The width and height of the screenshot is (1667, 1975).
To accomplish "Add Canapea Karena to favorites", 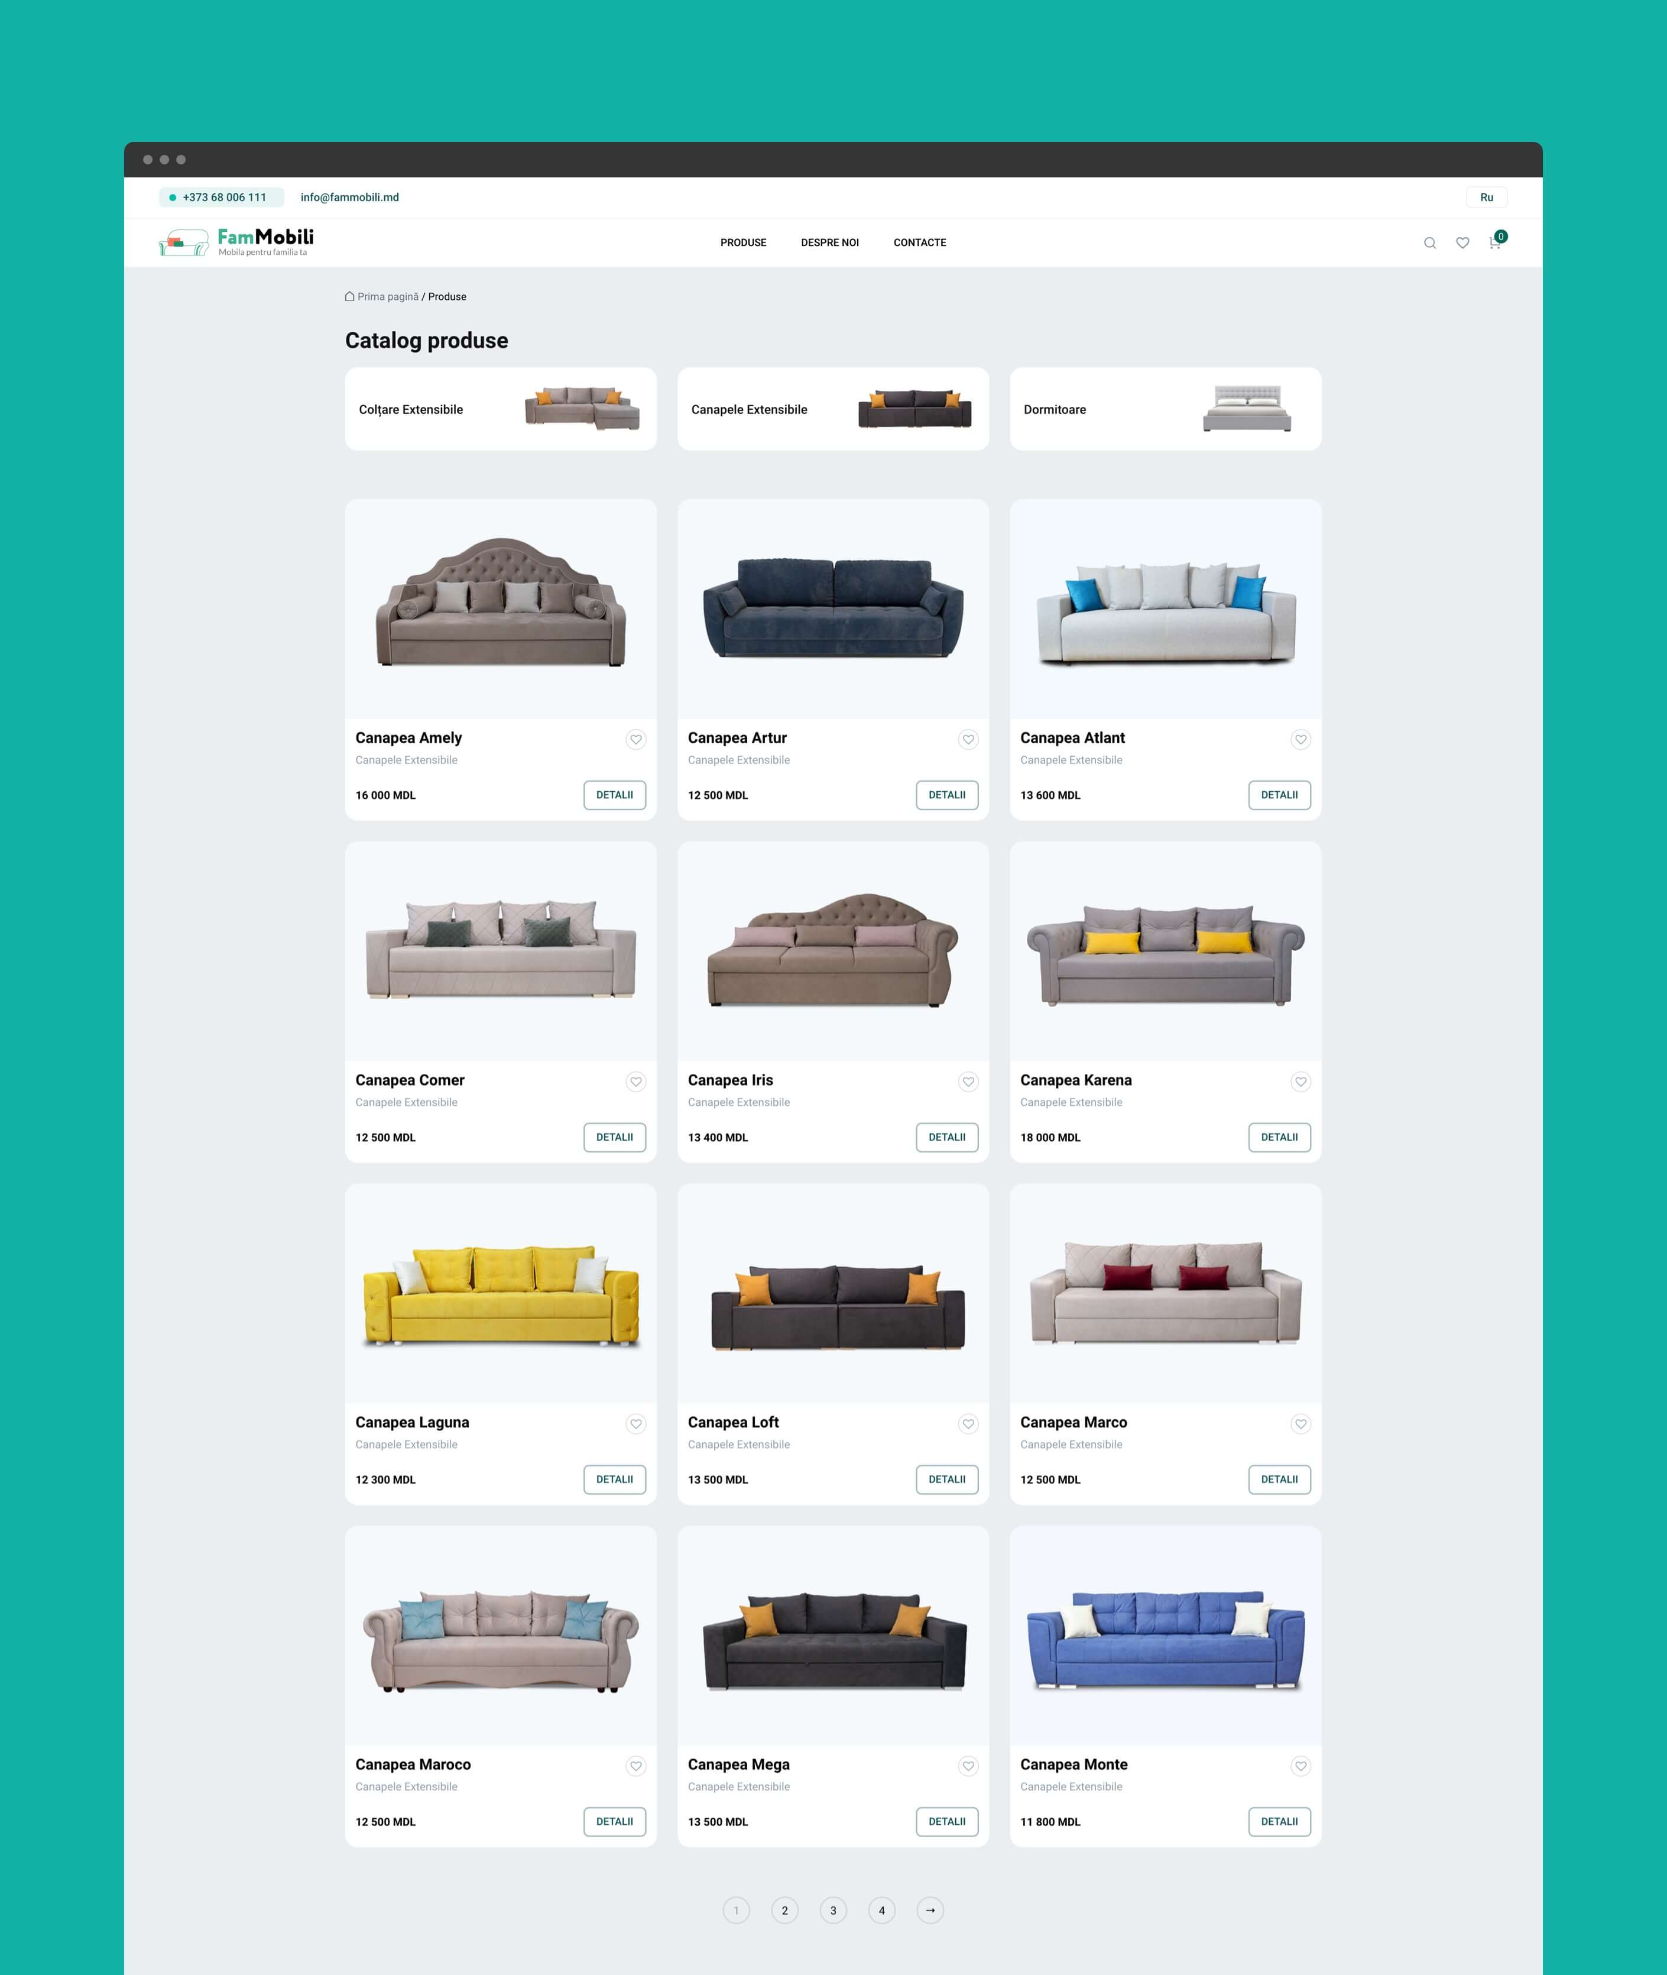I will point(1301,1082).
